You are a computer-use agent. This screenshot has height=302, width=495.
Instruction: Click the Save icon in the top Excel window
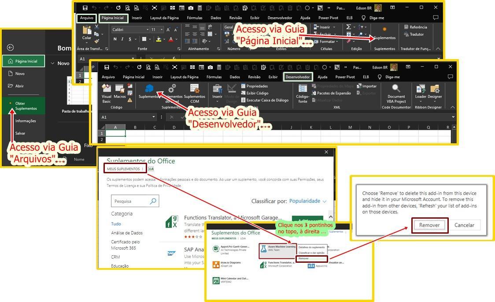tap(85, 8)
